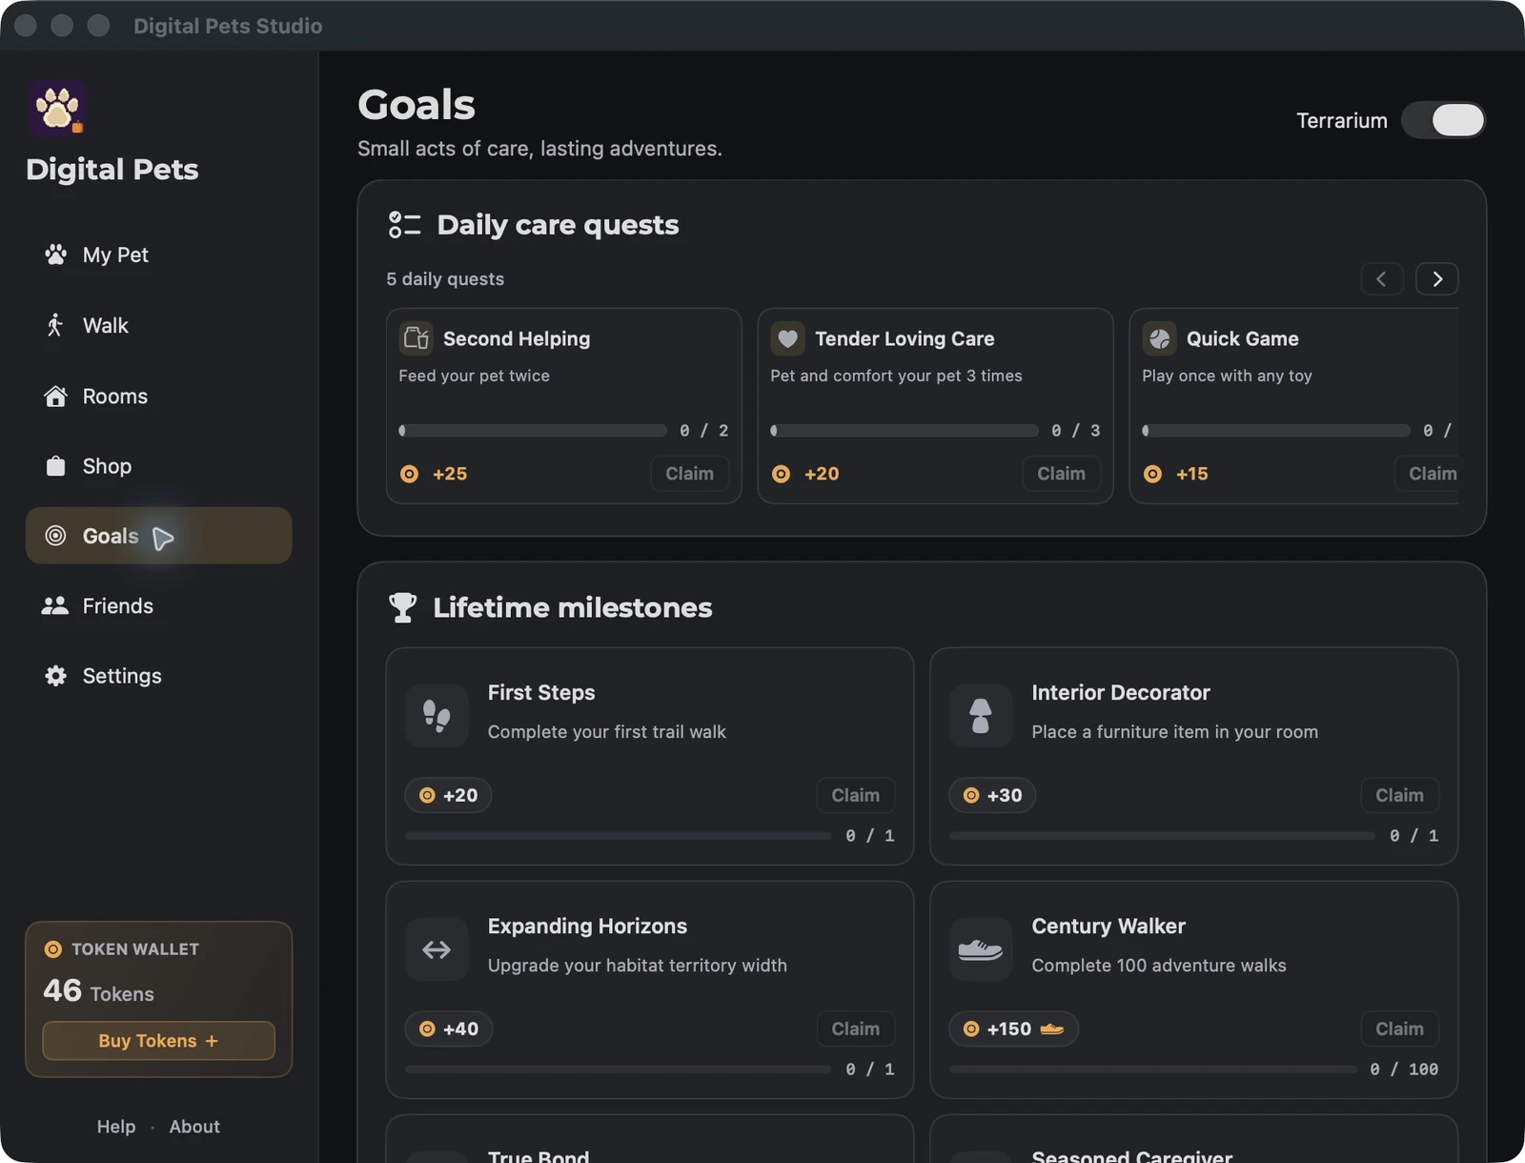Click the Tender Loving Care progress bar
Screen dimensions: 1525x1163
coord(905,431)
